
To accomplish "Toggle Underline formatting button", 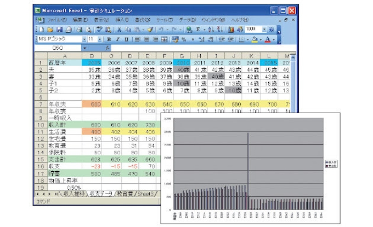I will coord(126,39).
